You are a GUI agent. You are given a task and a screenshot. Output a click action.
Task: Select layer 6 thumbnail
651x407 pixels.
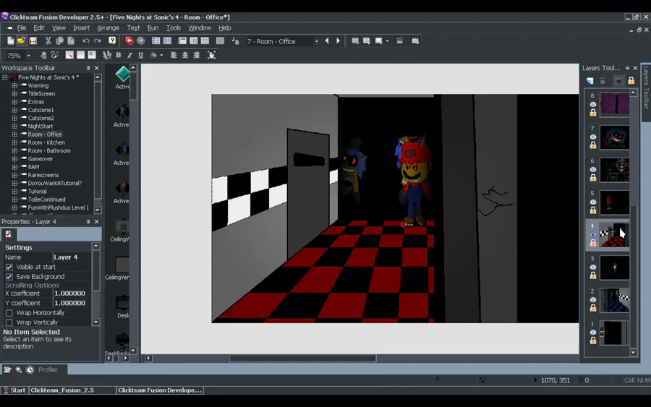[x=614, y=170]
